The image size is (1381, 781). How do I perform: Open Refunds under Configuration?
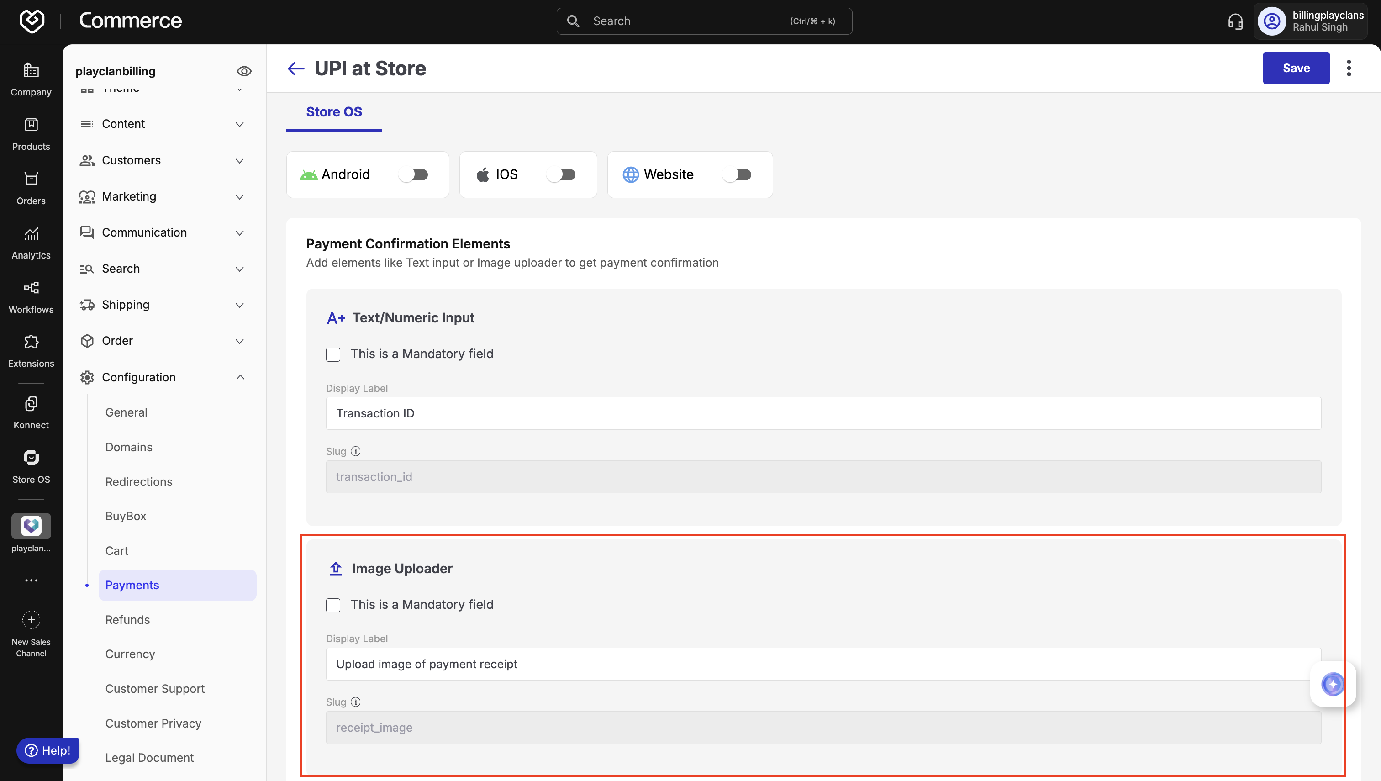pos(127,619)
